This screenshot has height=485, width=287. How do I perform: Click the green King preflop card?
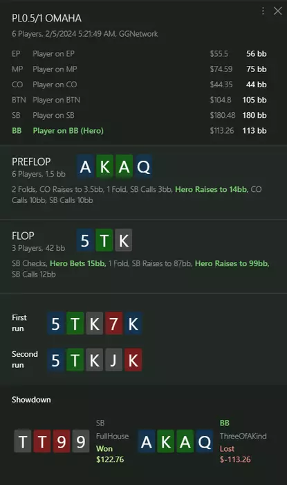[x=105, y=167]
